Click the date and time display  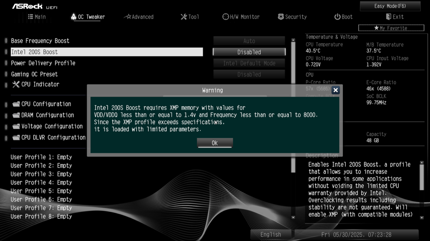[356, 235]
